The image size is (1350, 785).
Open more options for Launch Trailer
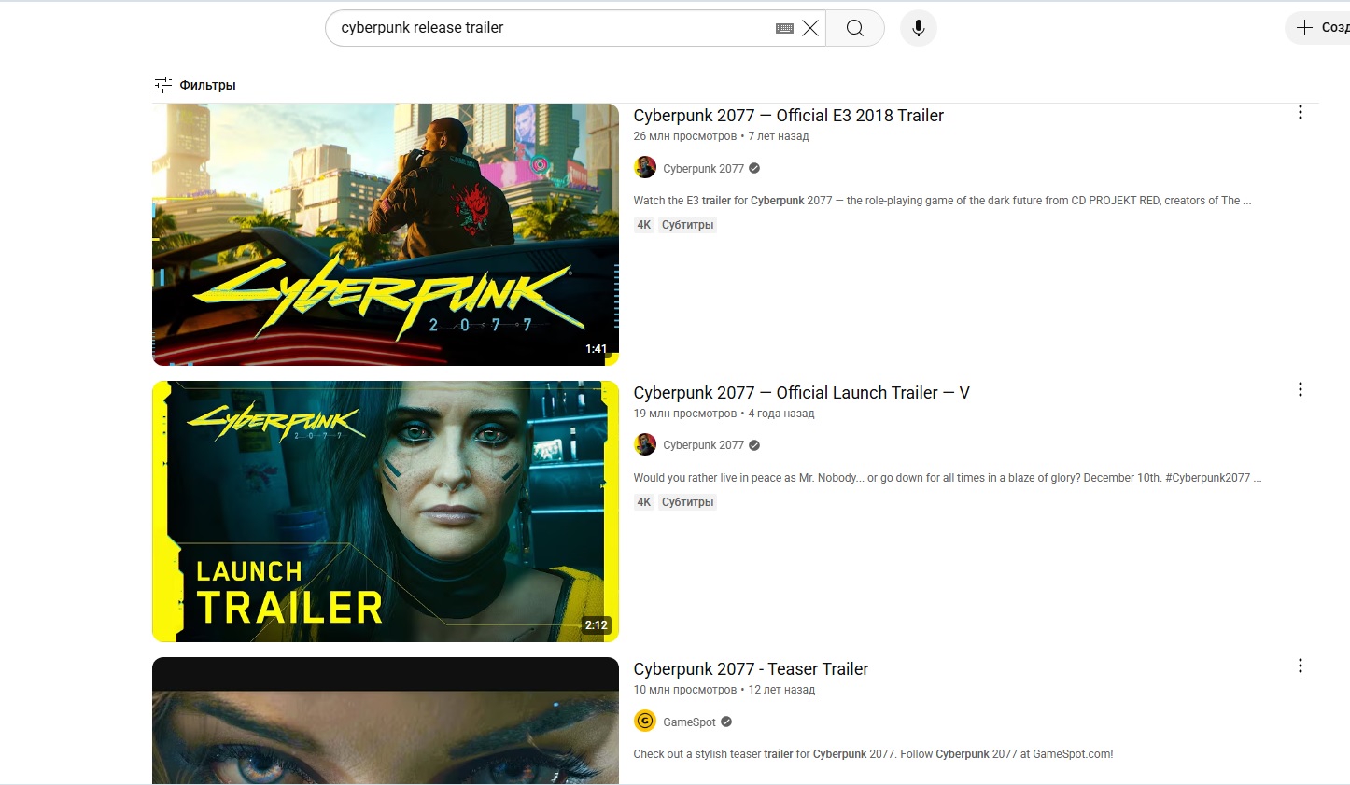1300,389
